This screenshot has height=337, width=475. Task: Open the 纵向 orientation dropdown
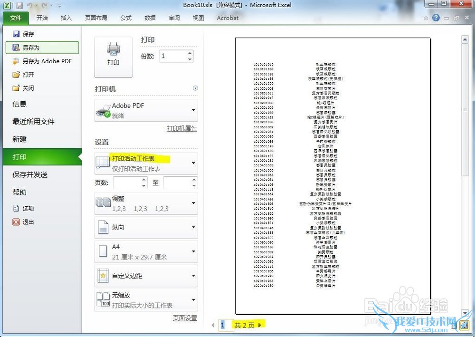coord(193,227)
